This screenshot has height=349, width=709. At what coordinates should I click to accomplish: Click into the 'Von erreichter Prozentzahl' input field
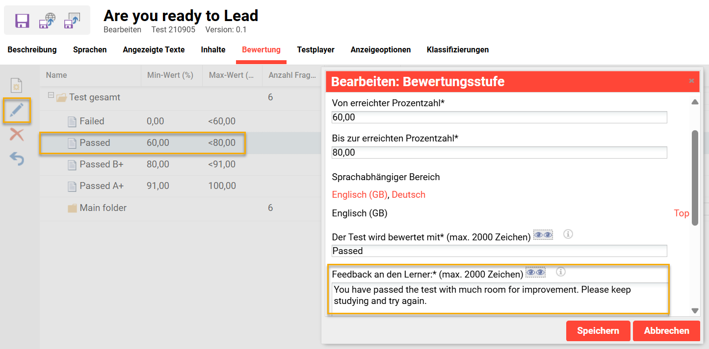(x=499, y=117)
